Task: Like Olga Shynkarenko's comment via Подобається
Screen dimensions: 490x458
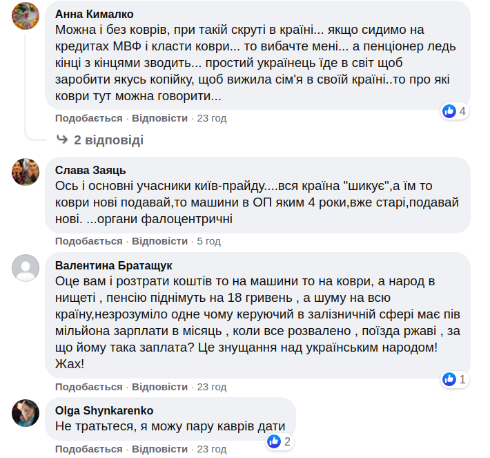Action: click(x=88, y=449)
